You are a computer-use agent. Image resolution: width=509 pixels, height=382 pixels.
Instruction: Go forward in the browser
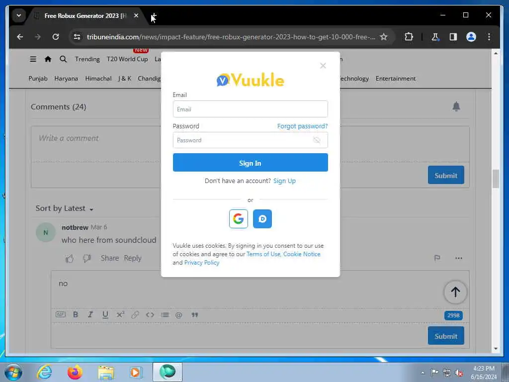38,37
